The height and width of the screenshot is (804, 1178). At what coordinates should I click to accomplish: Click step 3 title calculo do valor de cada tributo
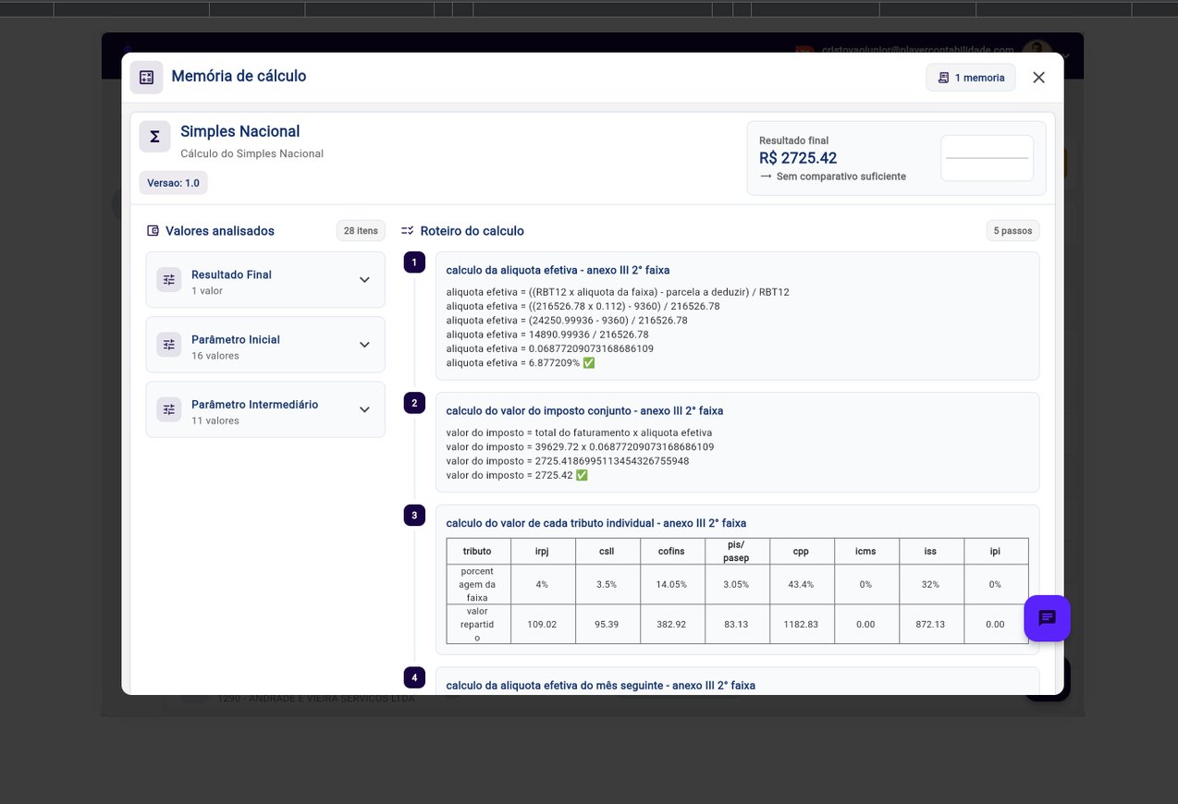[x=596, y=523]
